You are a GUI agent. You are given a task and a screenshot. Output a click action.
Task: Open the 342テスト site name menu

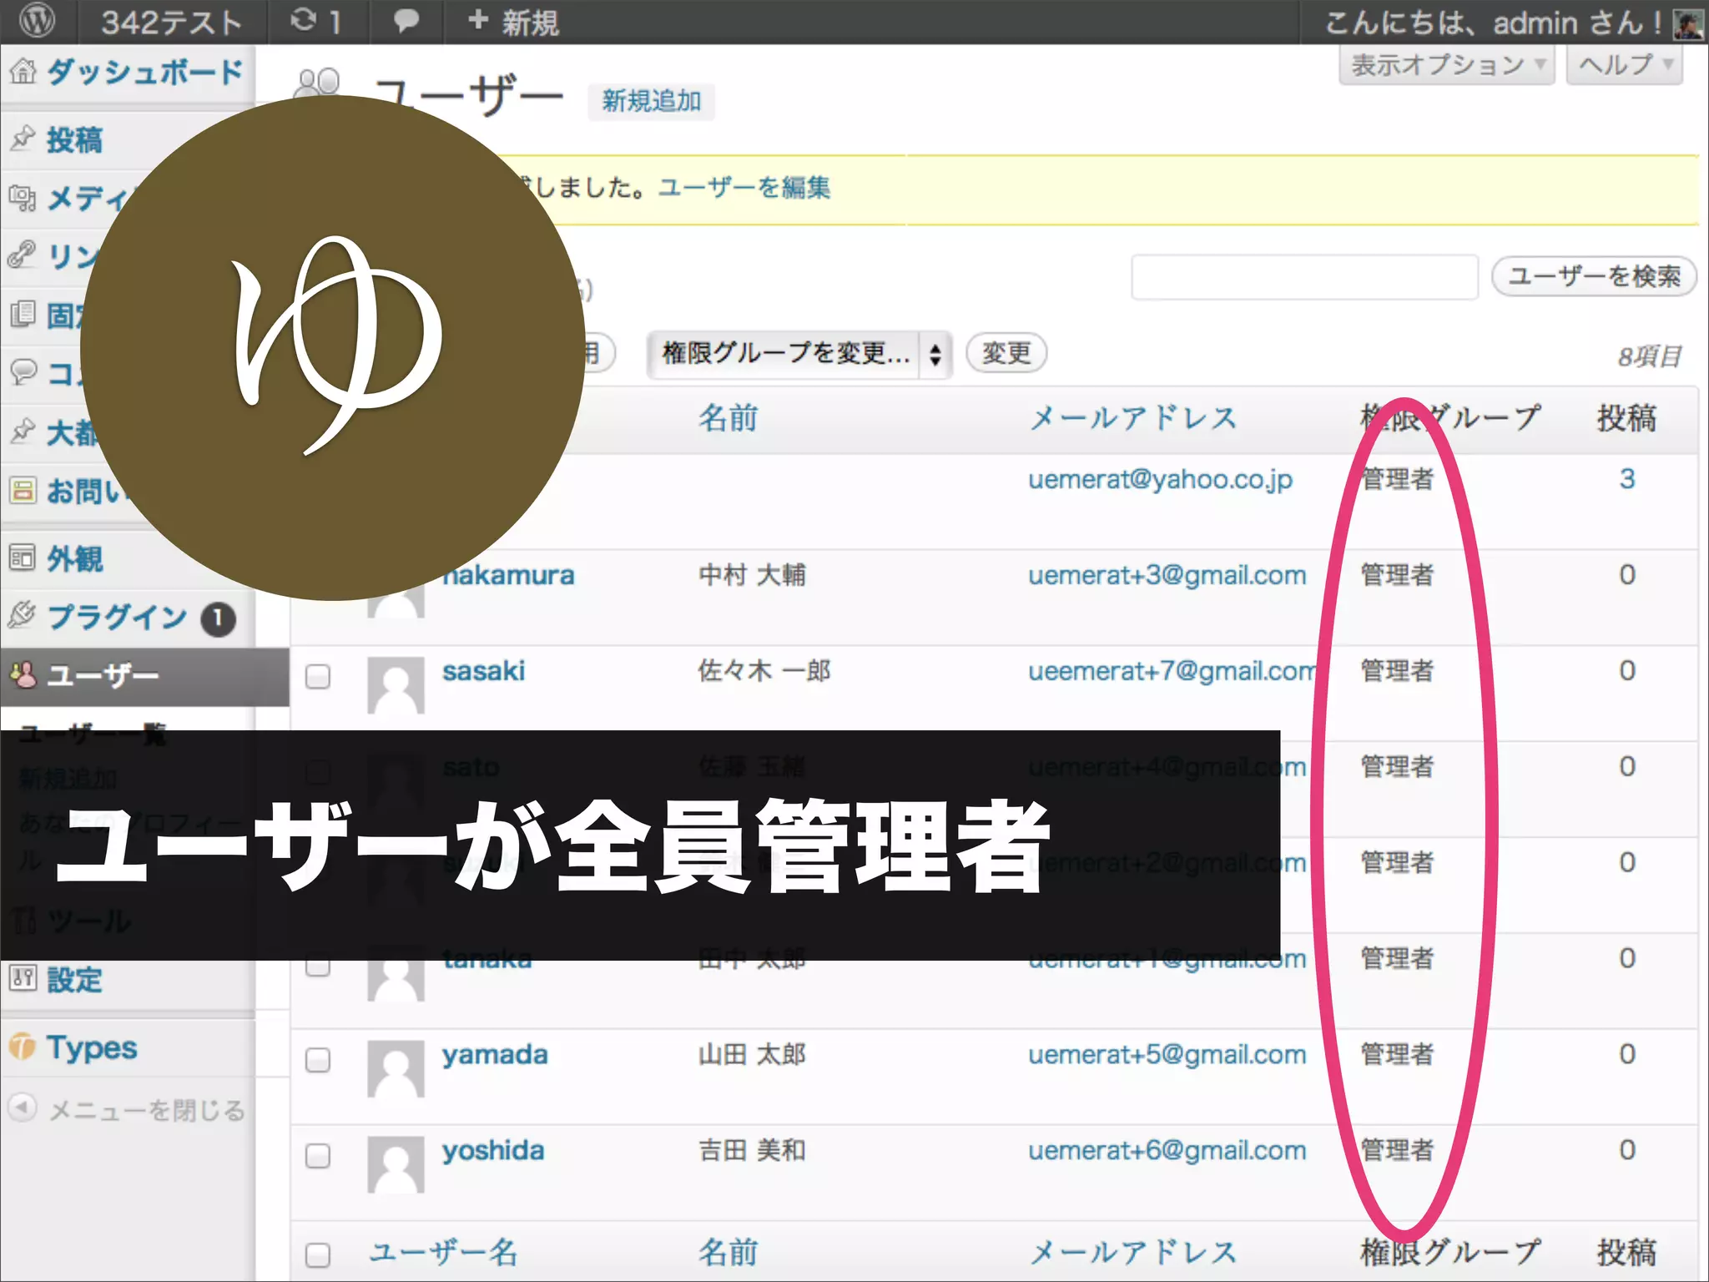tap(171, 23)
